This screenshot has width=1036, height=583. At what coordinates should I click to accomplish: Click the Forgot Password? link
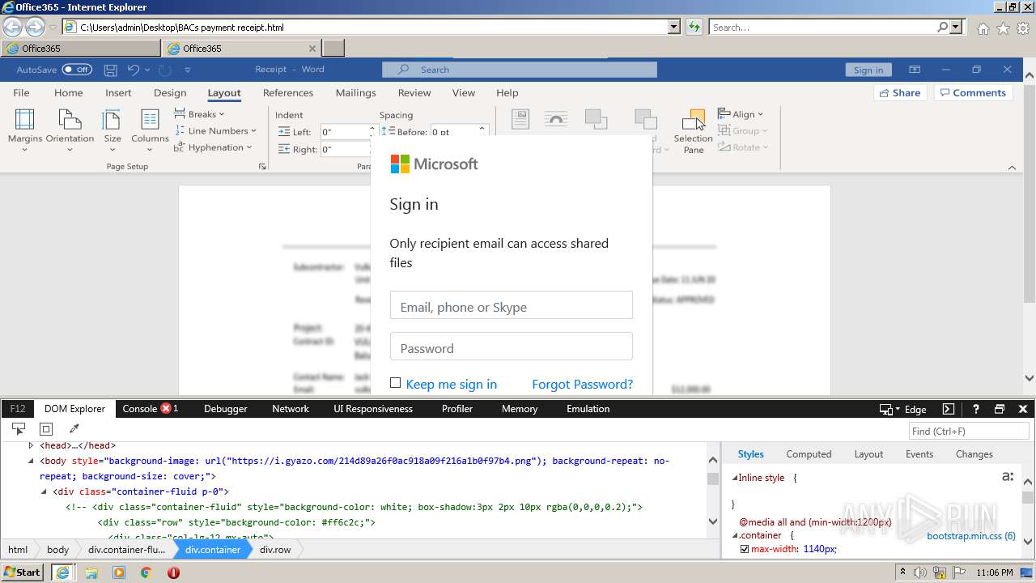point(583,384)
